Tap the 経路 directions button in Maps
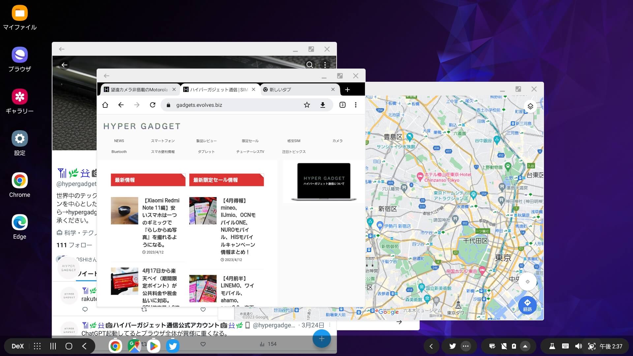This screenshot has width=633, height=356. pos(527,305)
